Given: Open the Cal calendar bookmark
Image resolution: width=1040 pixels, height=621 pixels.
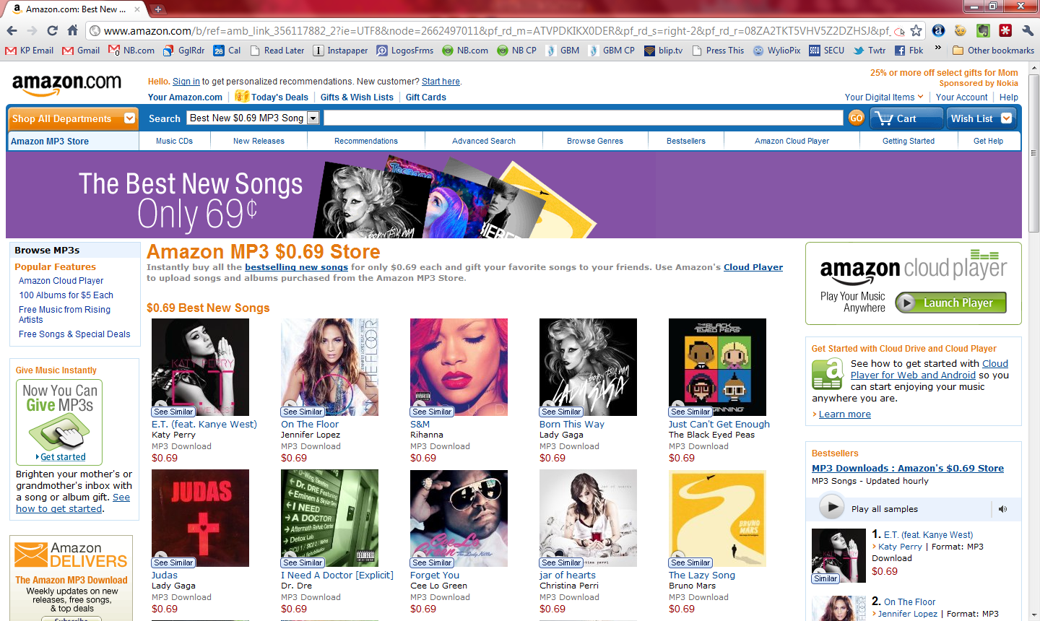Looking at the screenshot, I should tap(227, 51).
